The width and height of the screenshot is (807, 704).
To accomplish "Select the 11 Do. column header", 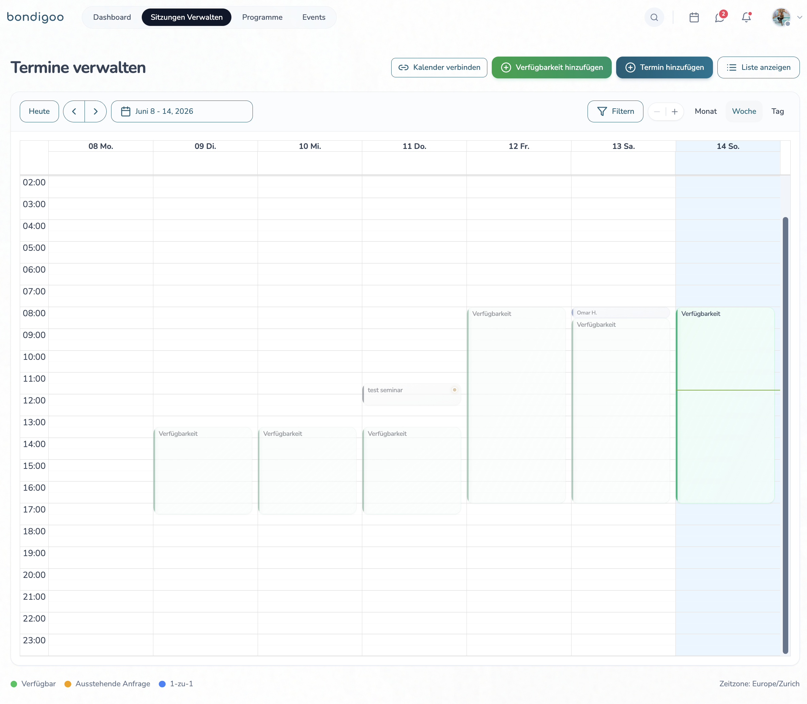I will click(414, 146).
